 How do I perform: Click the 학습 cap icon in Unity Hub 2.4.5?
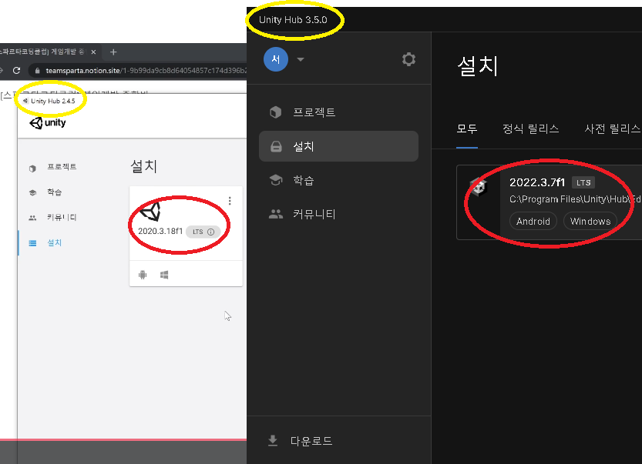point(32,192)
